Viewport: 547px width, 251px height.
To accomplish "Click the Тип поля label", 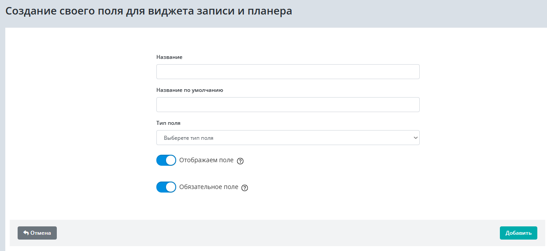I will click(168, 123).
